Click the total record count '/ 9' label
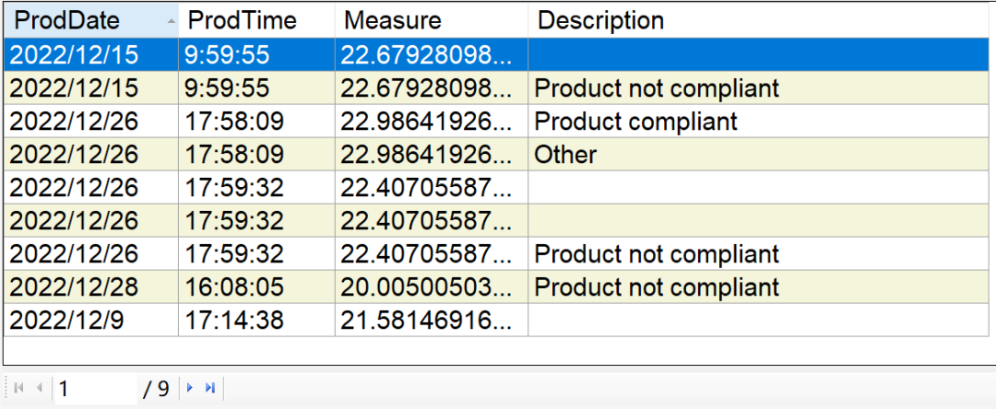 coord(156,389)
